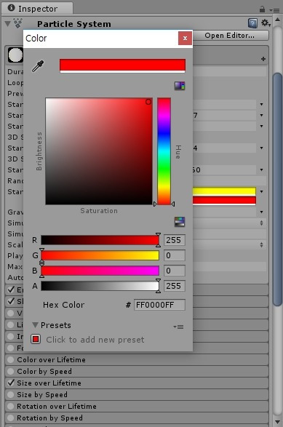Collapse the Particle System component foldout

pyautogui.click(x=7, y=24)
